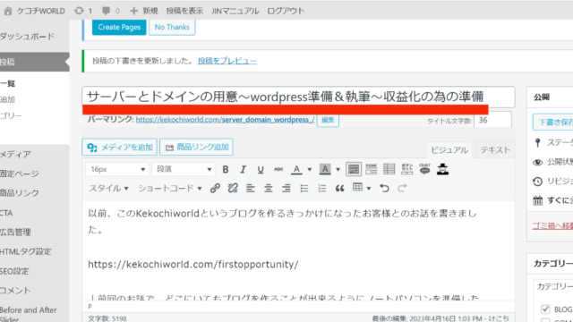This screenshot has width=573, height=322.
Task: Switch to the ビジュアル visual tab
Action: pyautogui.click(x=449, y=150)
